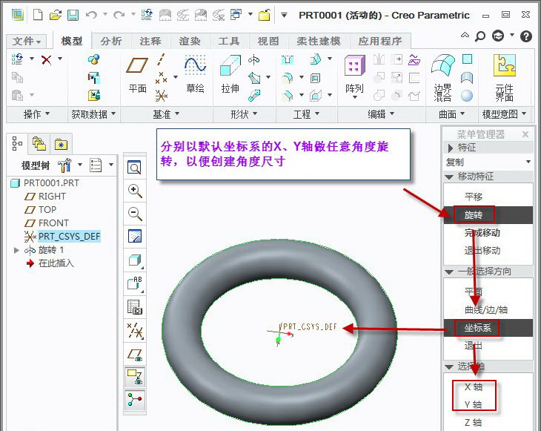Screen dimensions: 541x431
Task: Switch to the 视图 tab
Action: [268, 42]
